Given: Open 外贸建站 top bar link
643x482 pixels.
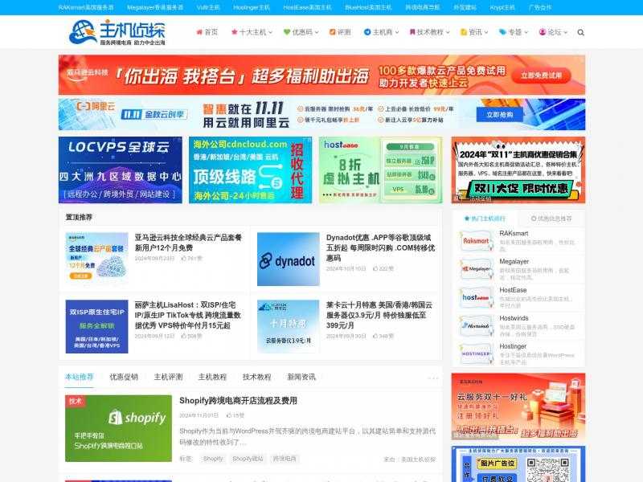Looking at the screenshot, I should 465,7.
